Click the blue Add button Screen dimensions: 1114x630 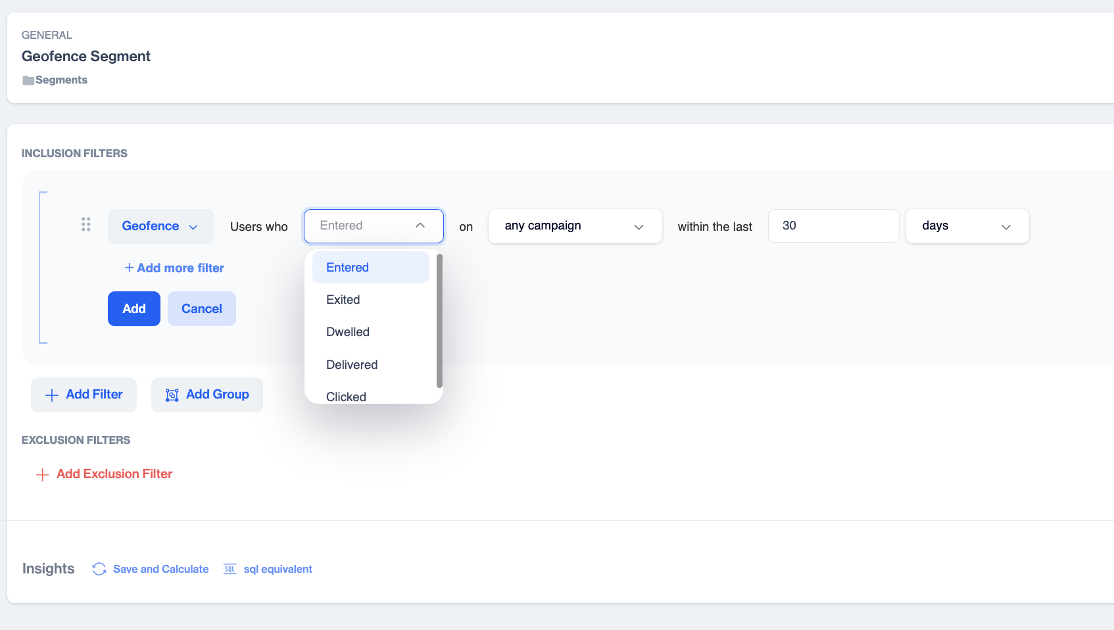click(x=134, y=308)
